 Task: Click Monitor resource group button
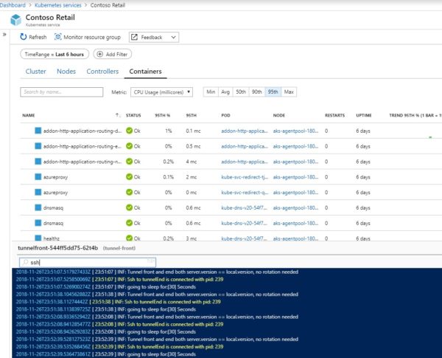(x=88, y=37)
